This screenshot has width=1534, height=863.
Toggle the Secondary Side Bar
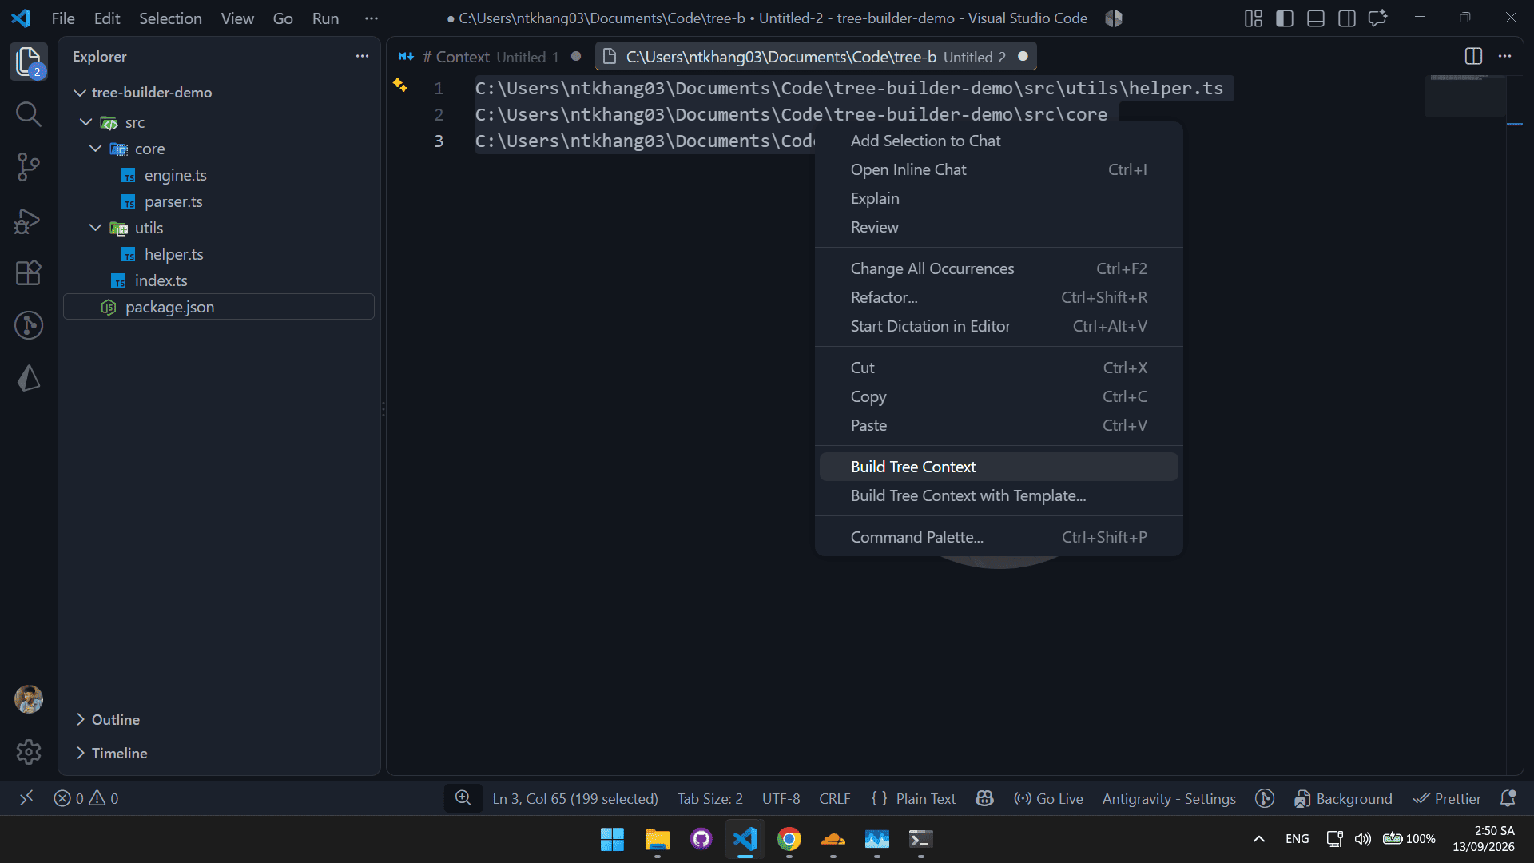(1347, 18)
